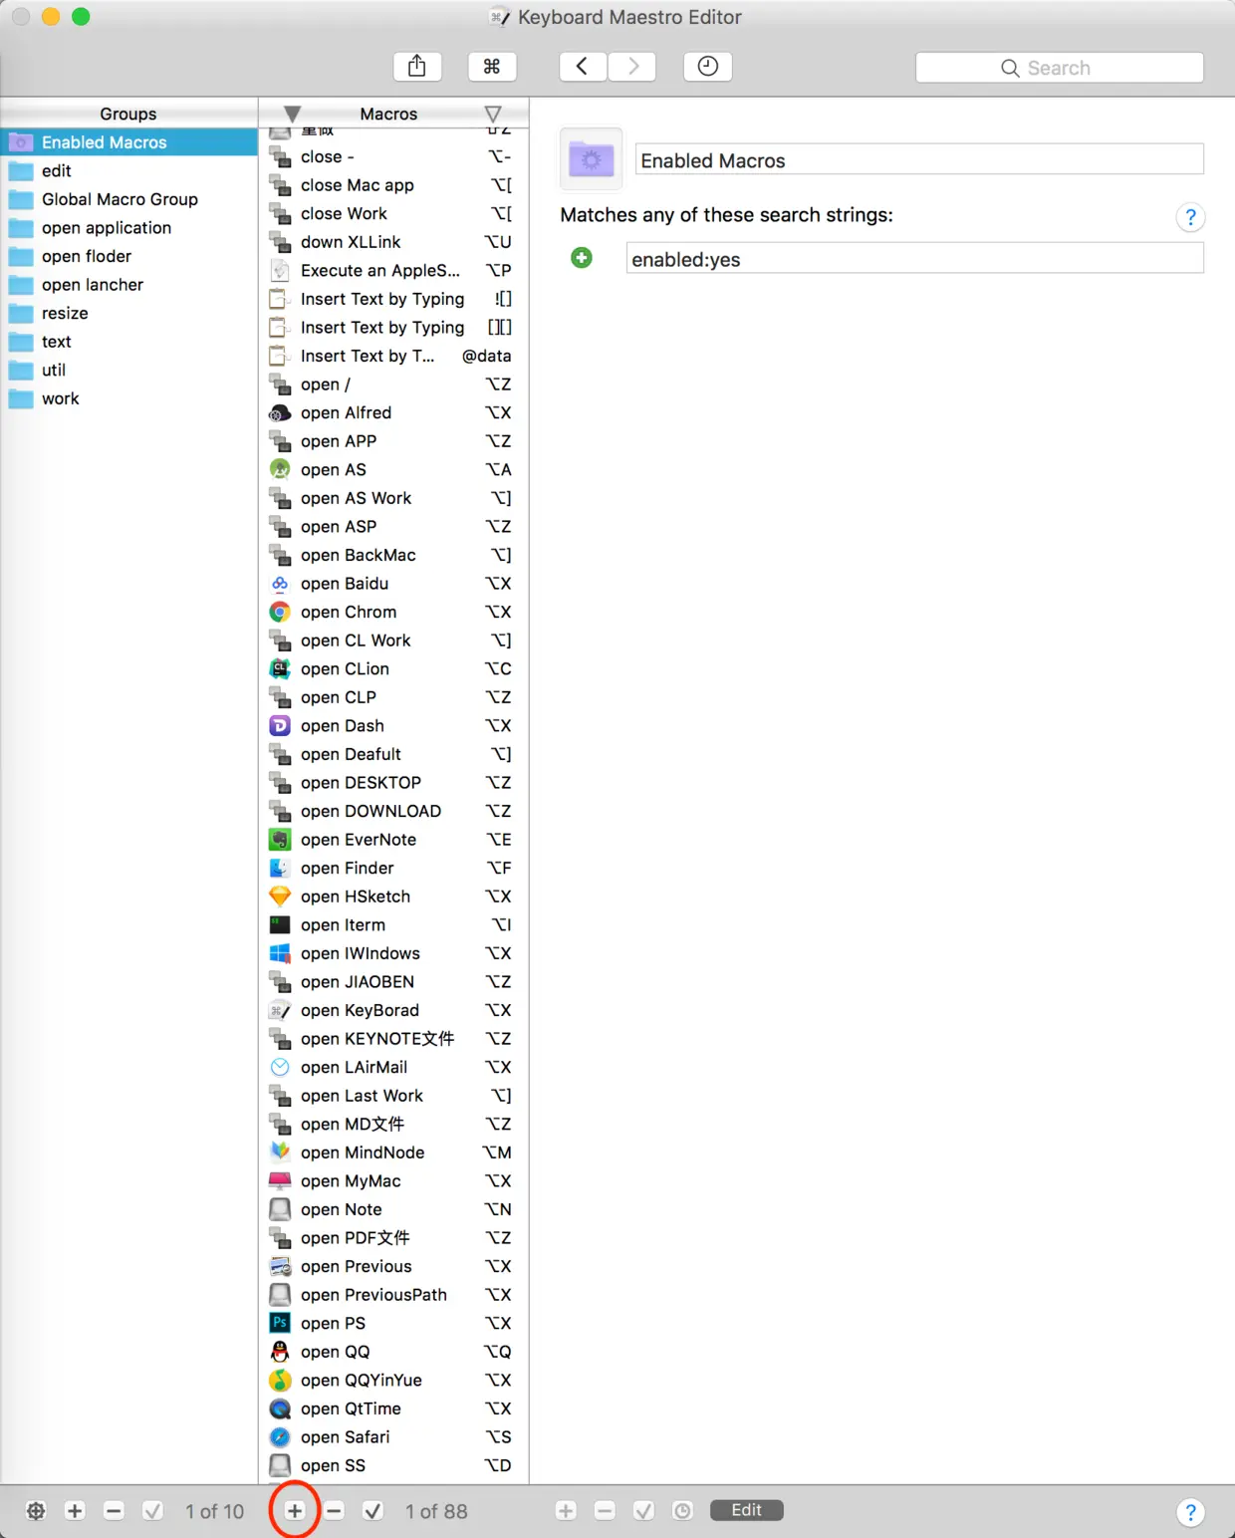1235x1538 pixels.
Task: Toggle enable for selected action
Action: pyautogui.click(x=643, y=1511)
